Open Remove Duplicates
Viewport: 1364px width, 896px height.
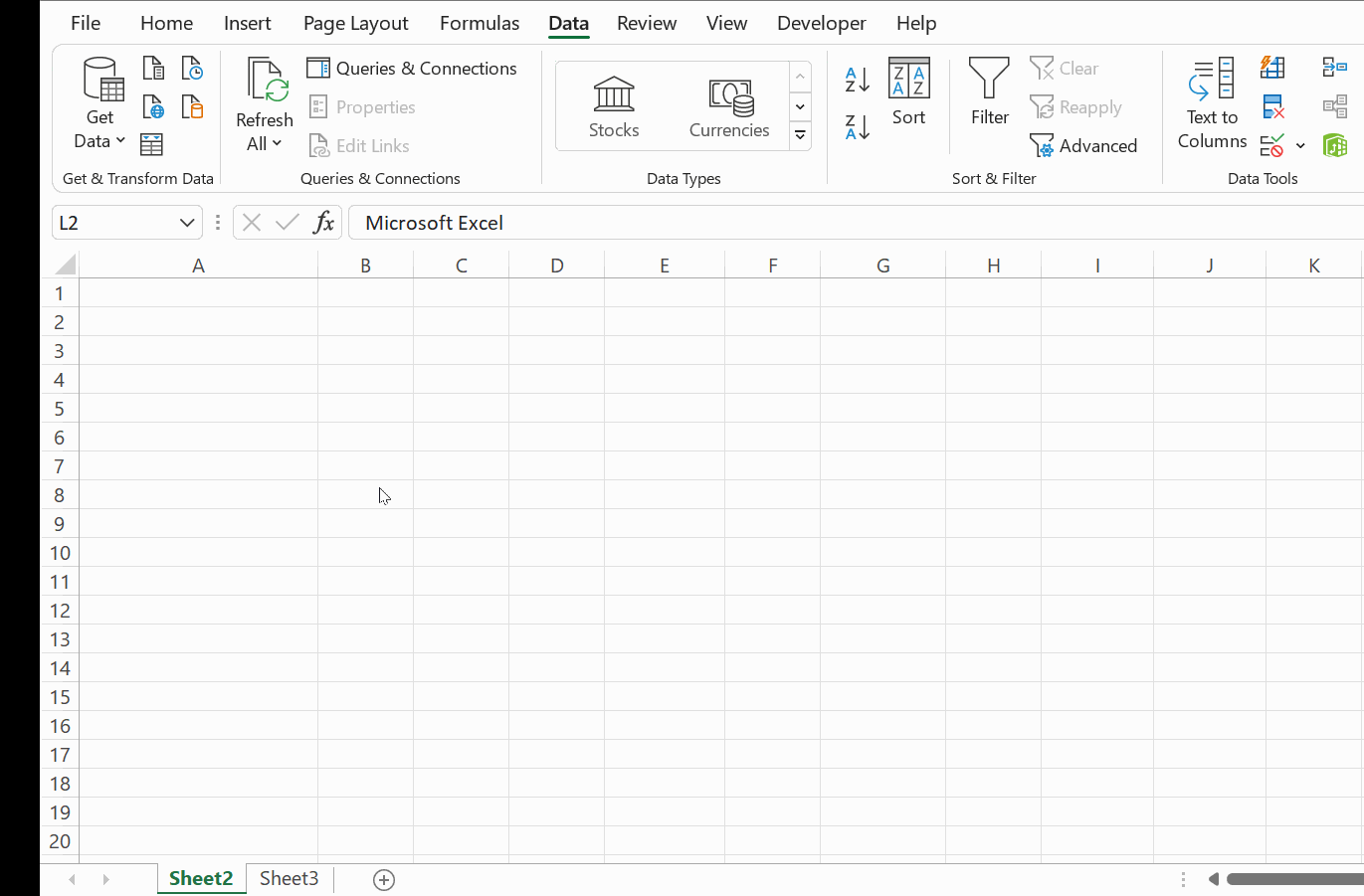coord(1272,106)
